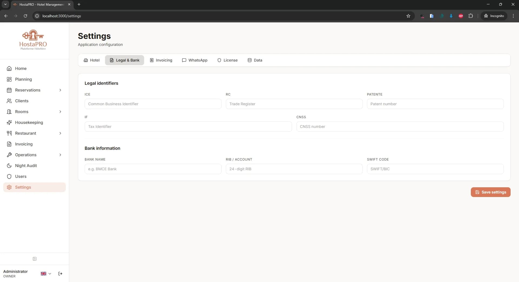The width and height of the screenshot is (519, 282).
Task: Expand the Rooms submenu chevron
Action: [61, 111]
